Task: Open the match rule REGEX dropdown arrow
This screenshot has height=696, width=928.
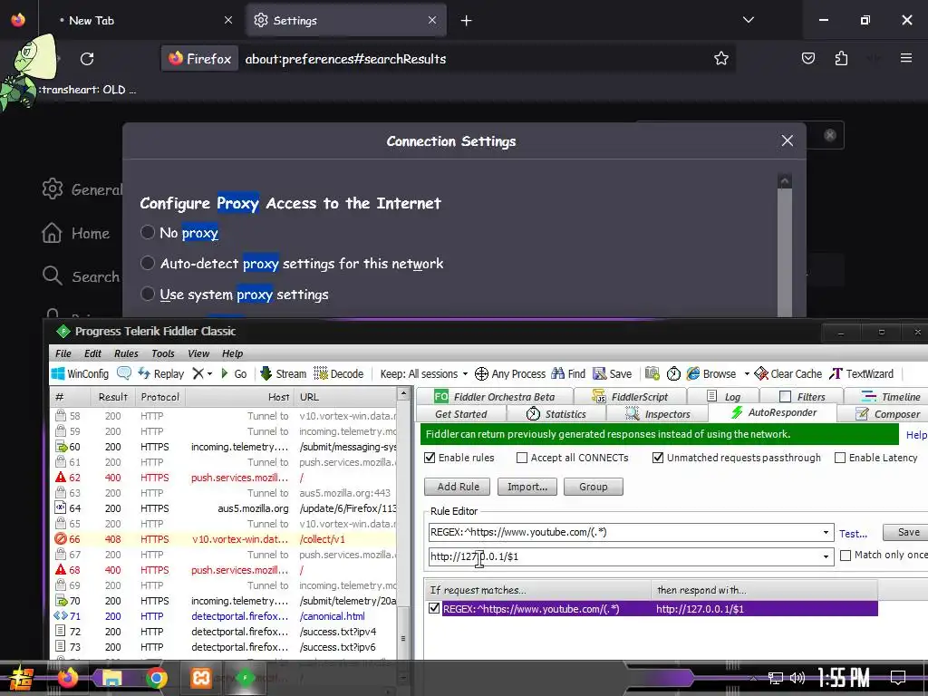Action: click(x=826, y=532)
